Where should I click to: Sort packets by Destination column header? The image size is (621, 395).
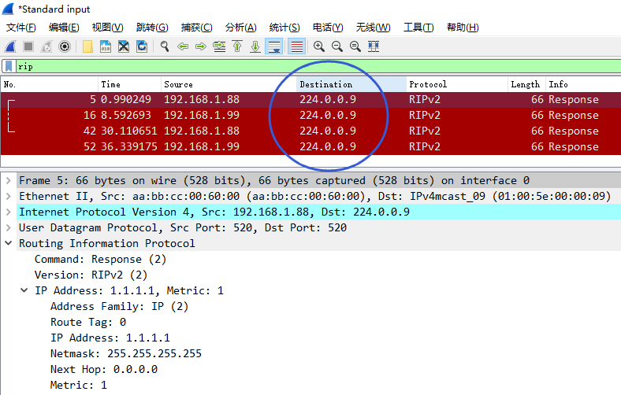[326, 84]
